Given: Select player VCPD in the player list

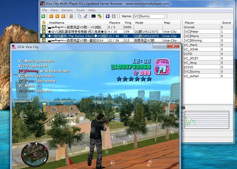Looking at the screenshot, I should (208, 54).
